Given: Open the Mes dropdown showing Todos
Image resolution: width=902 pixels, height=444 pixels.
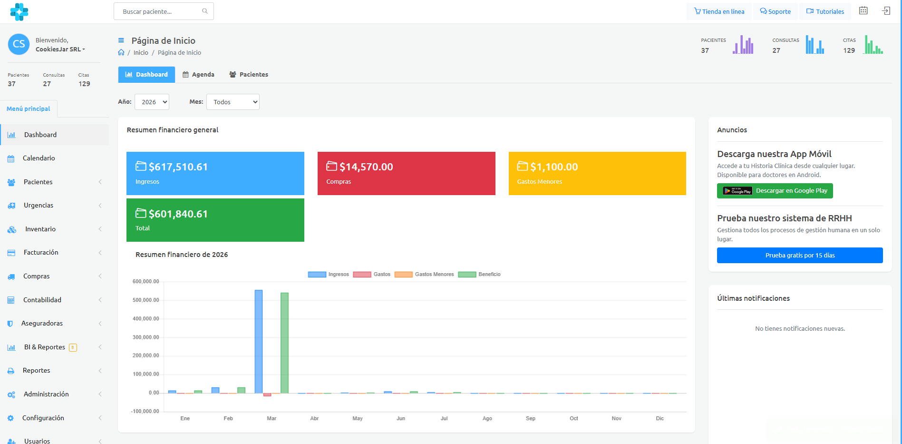Looking at the screenshot, I should pos(233,102).
